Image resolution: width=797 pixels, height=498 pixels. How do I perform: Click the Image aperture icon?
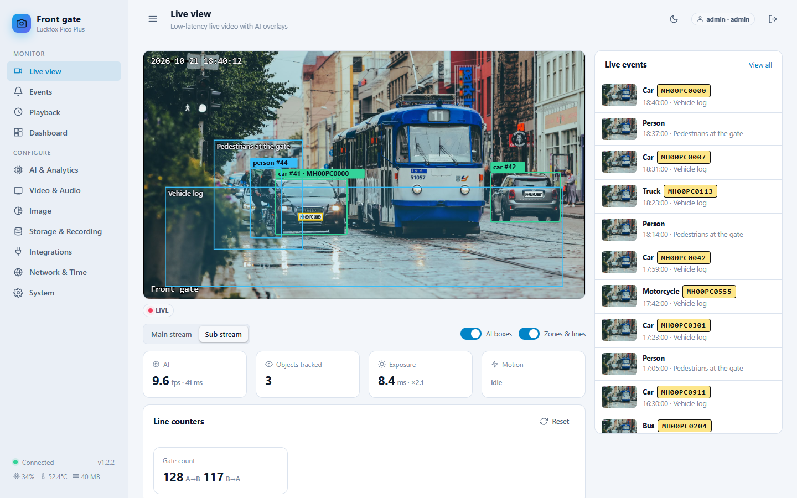(x=18, y=211)
